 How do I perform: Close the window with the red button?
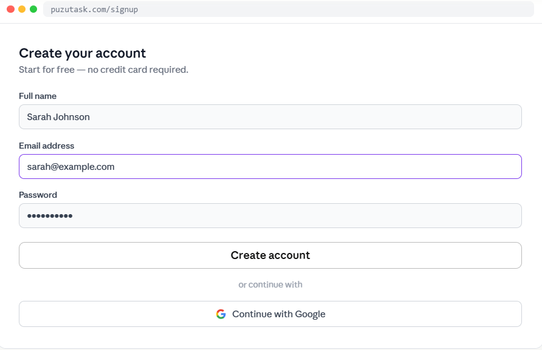[10, 9]
